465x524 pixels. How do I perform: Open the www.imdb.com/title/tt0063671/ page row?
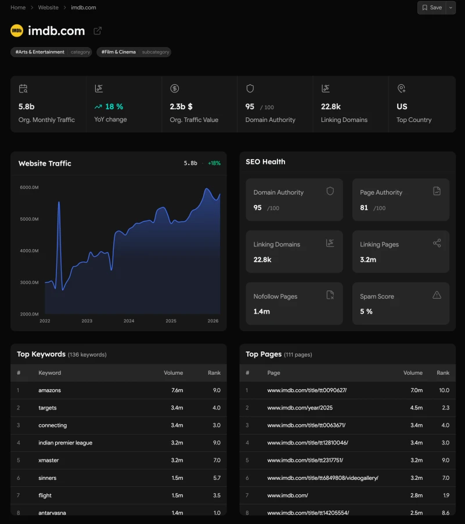pyautogui.click(x=347, y=425)
